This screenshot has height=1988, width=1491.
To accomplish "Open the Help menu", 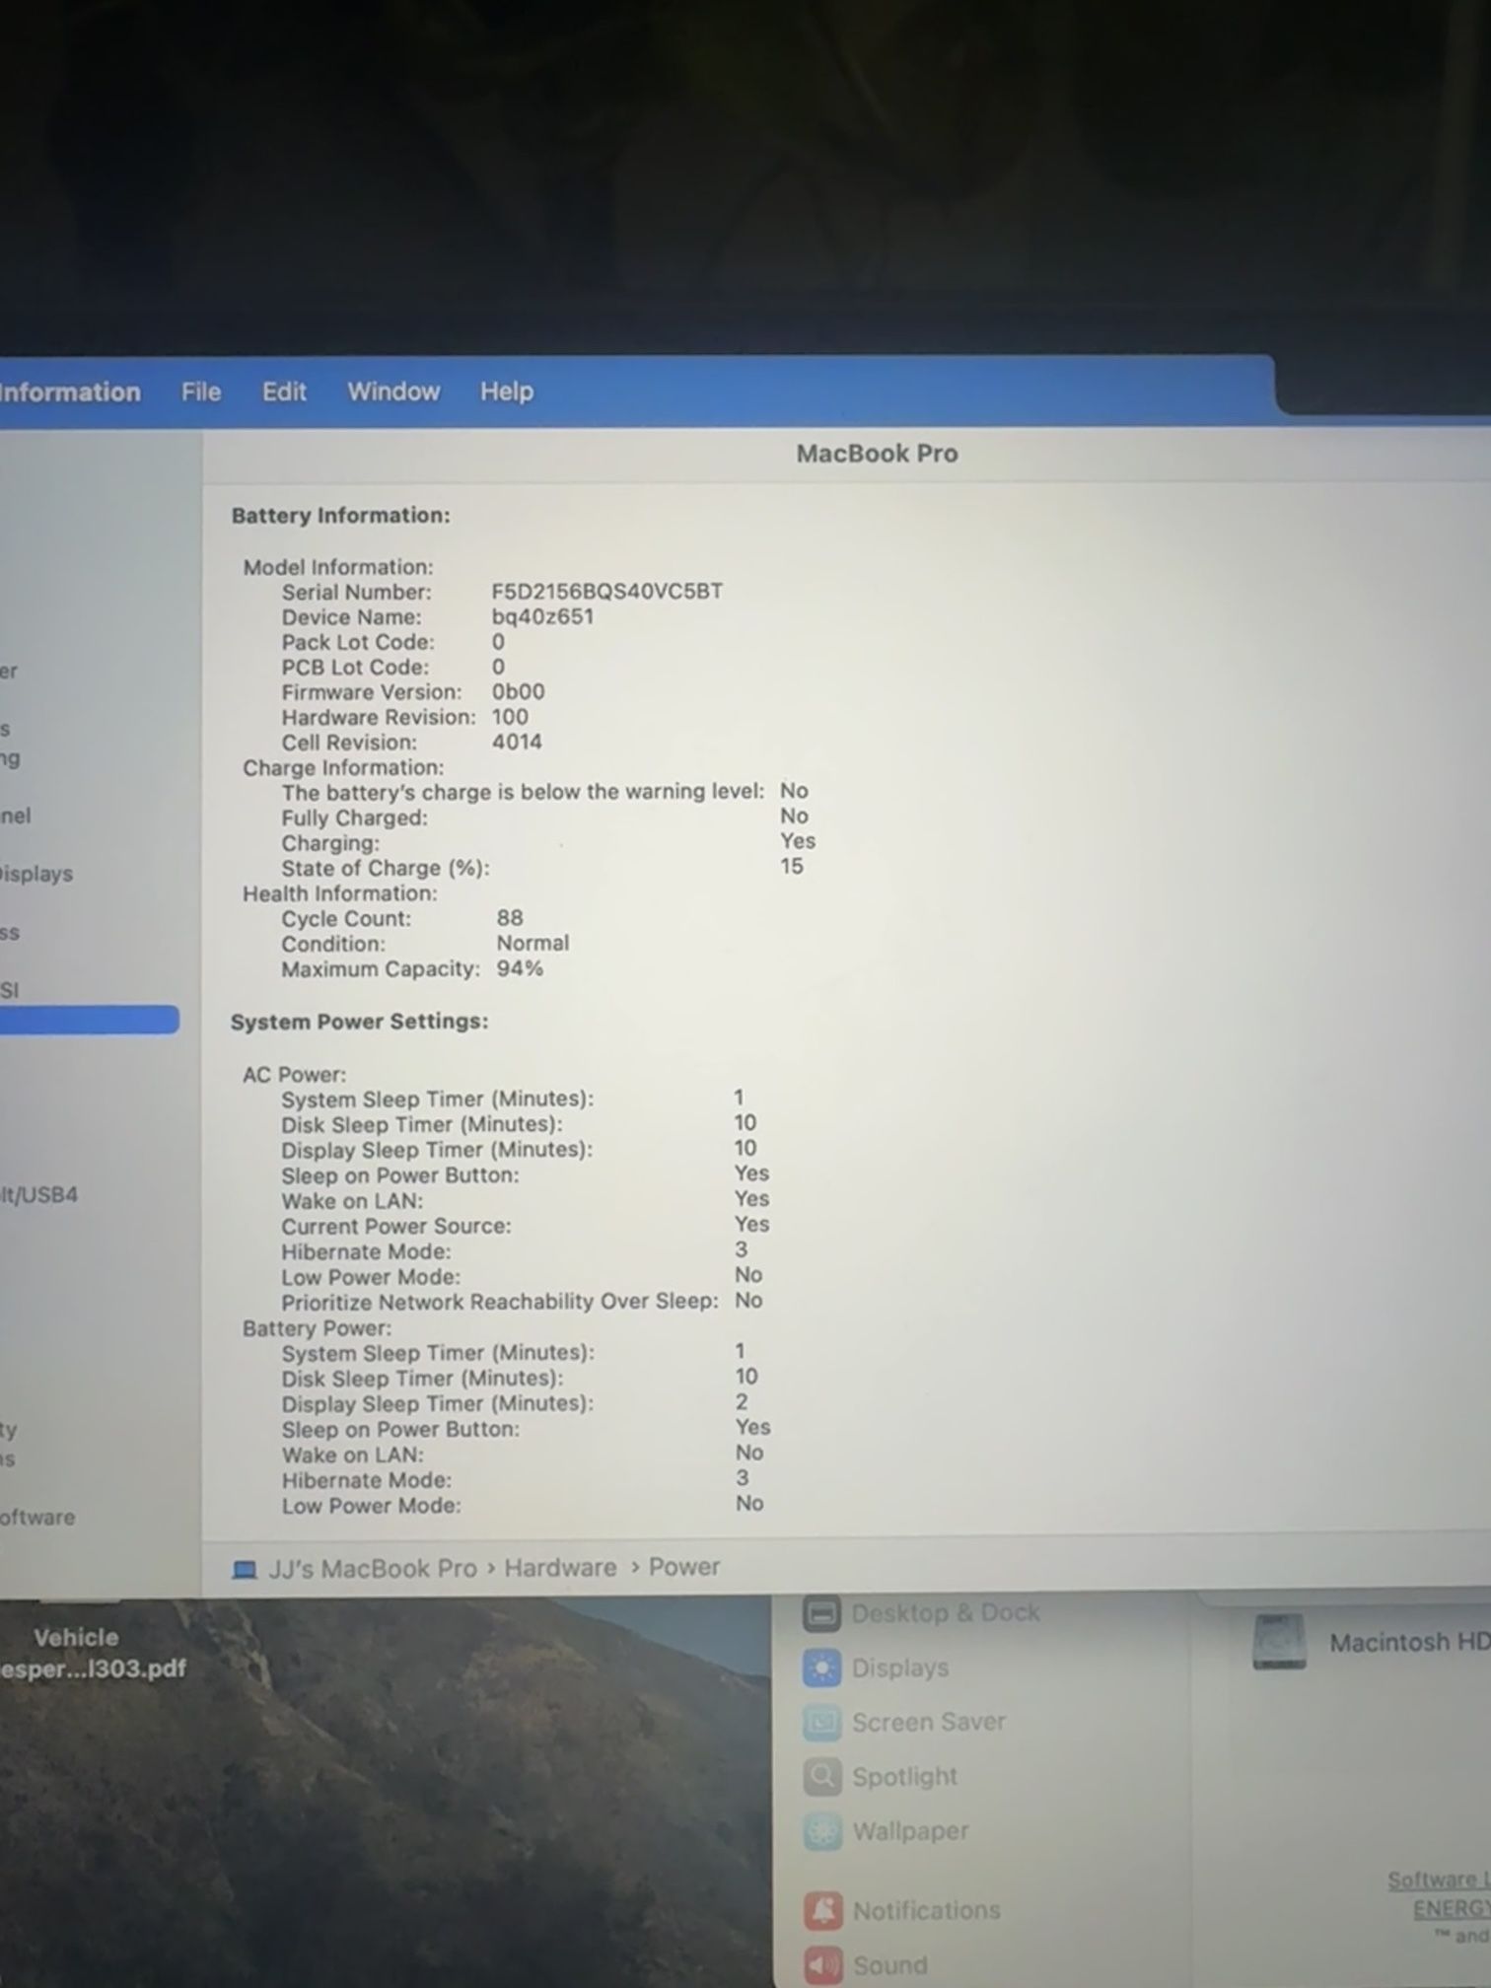I will [x=507, y=391].
